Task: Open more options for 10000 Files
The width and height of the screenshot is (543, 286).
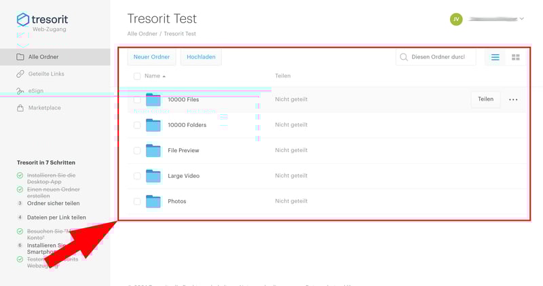Action: (x=513, y=99)
